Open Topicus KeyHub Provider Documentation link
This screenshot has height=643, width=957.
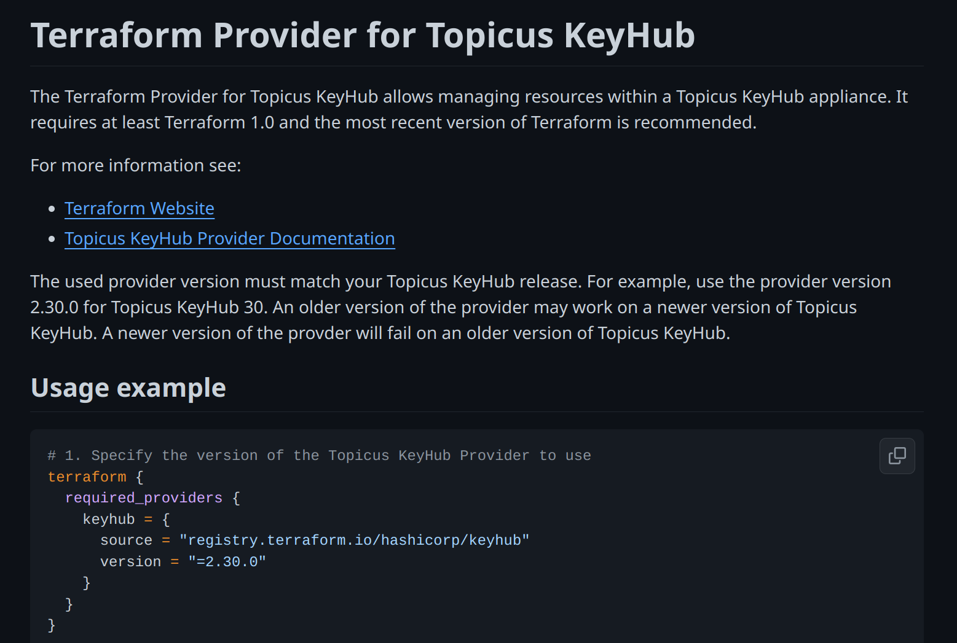click(230, 238)
